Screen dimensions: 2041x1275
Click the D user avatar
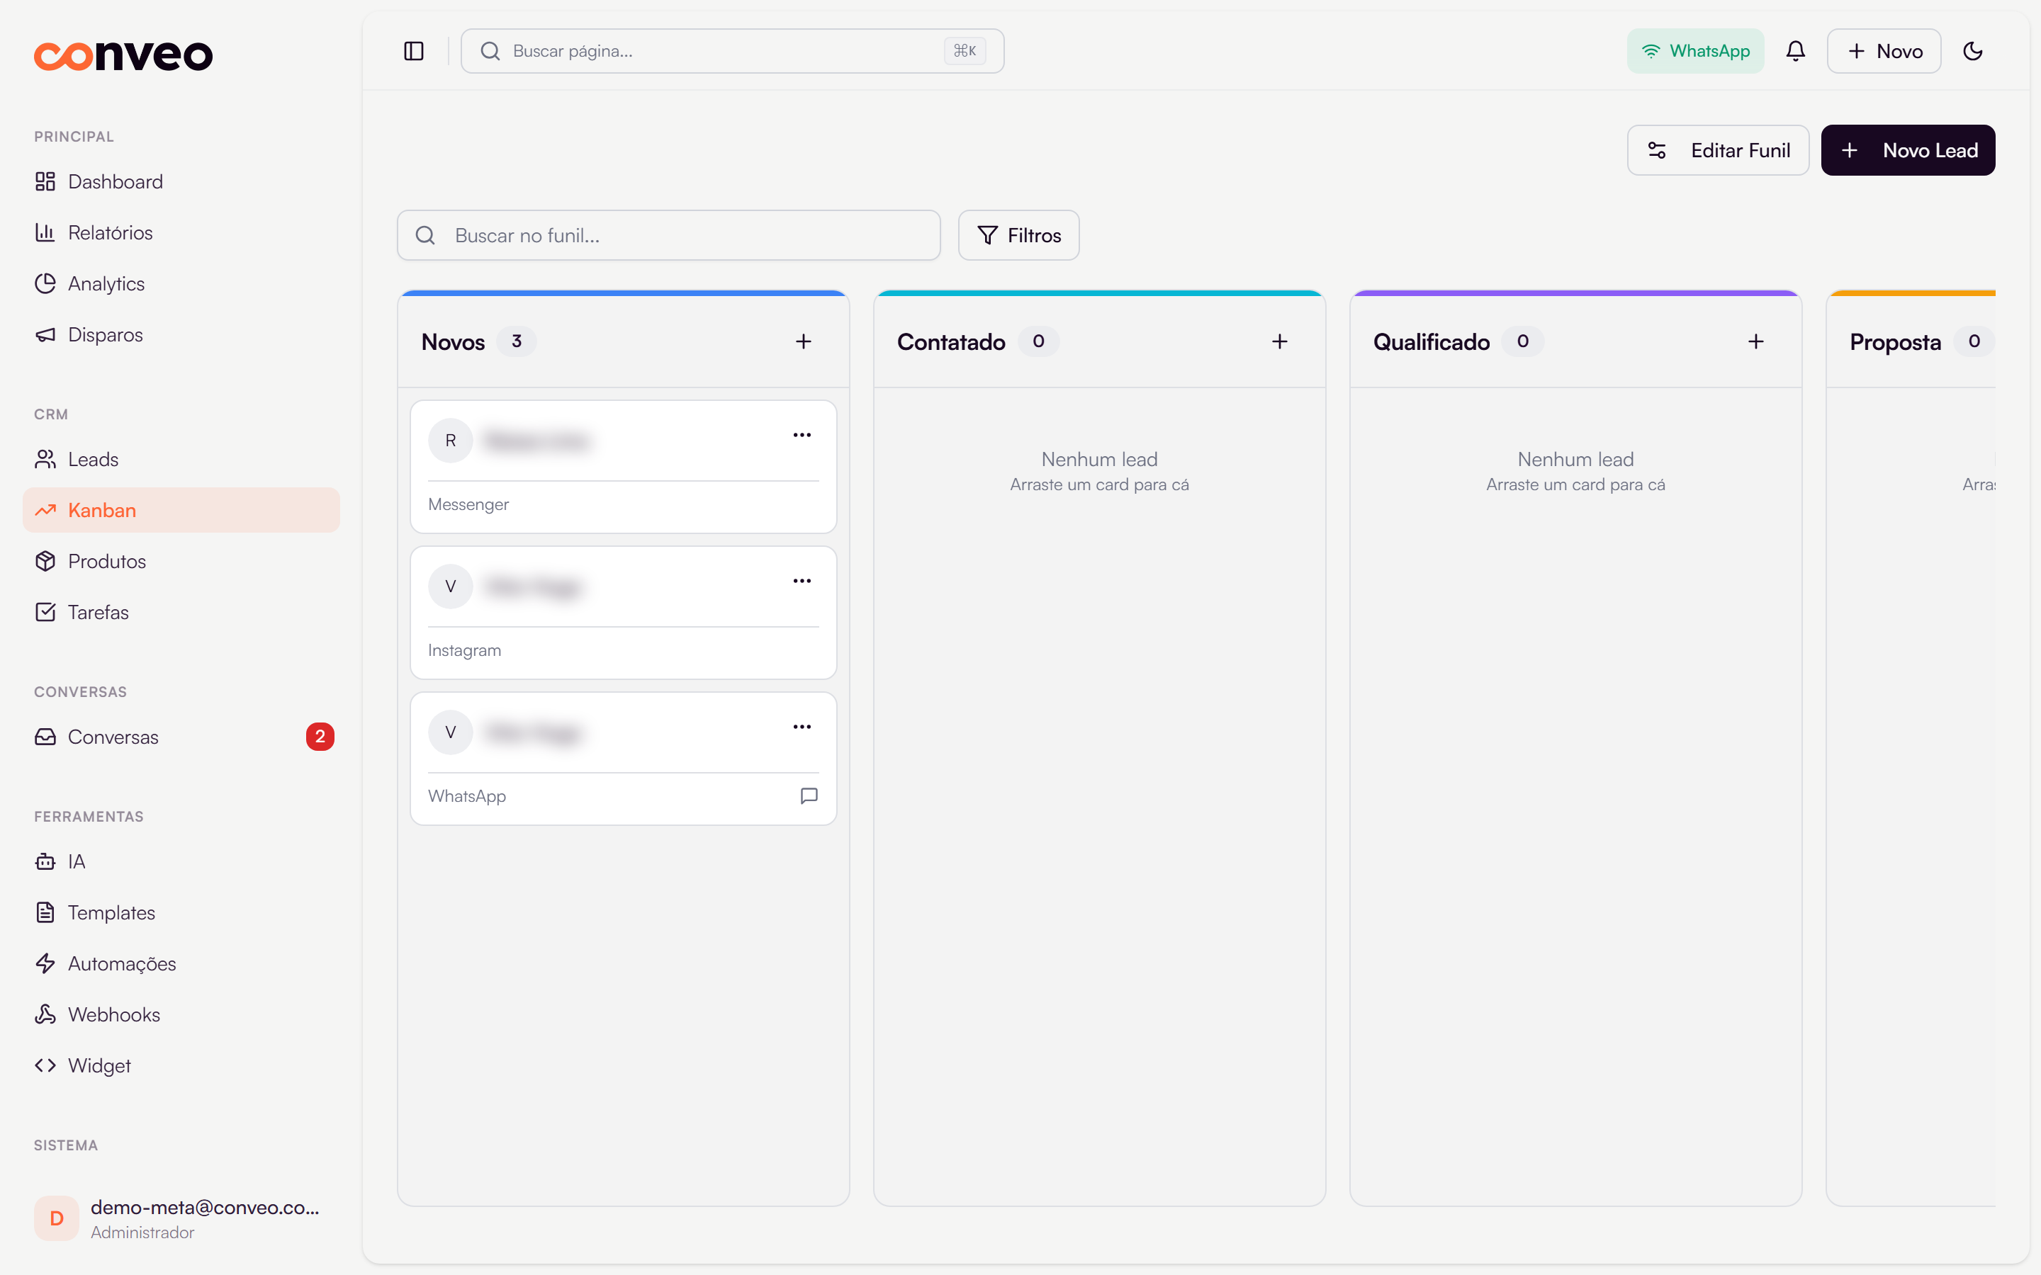57,1218
